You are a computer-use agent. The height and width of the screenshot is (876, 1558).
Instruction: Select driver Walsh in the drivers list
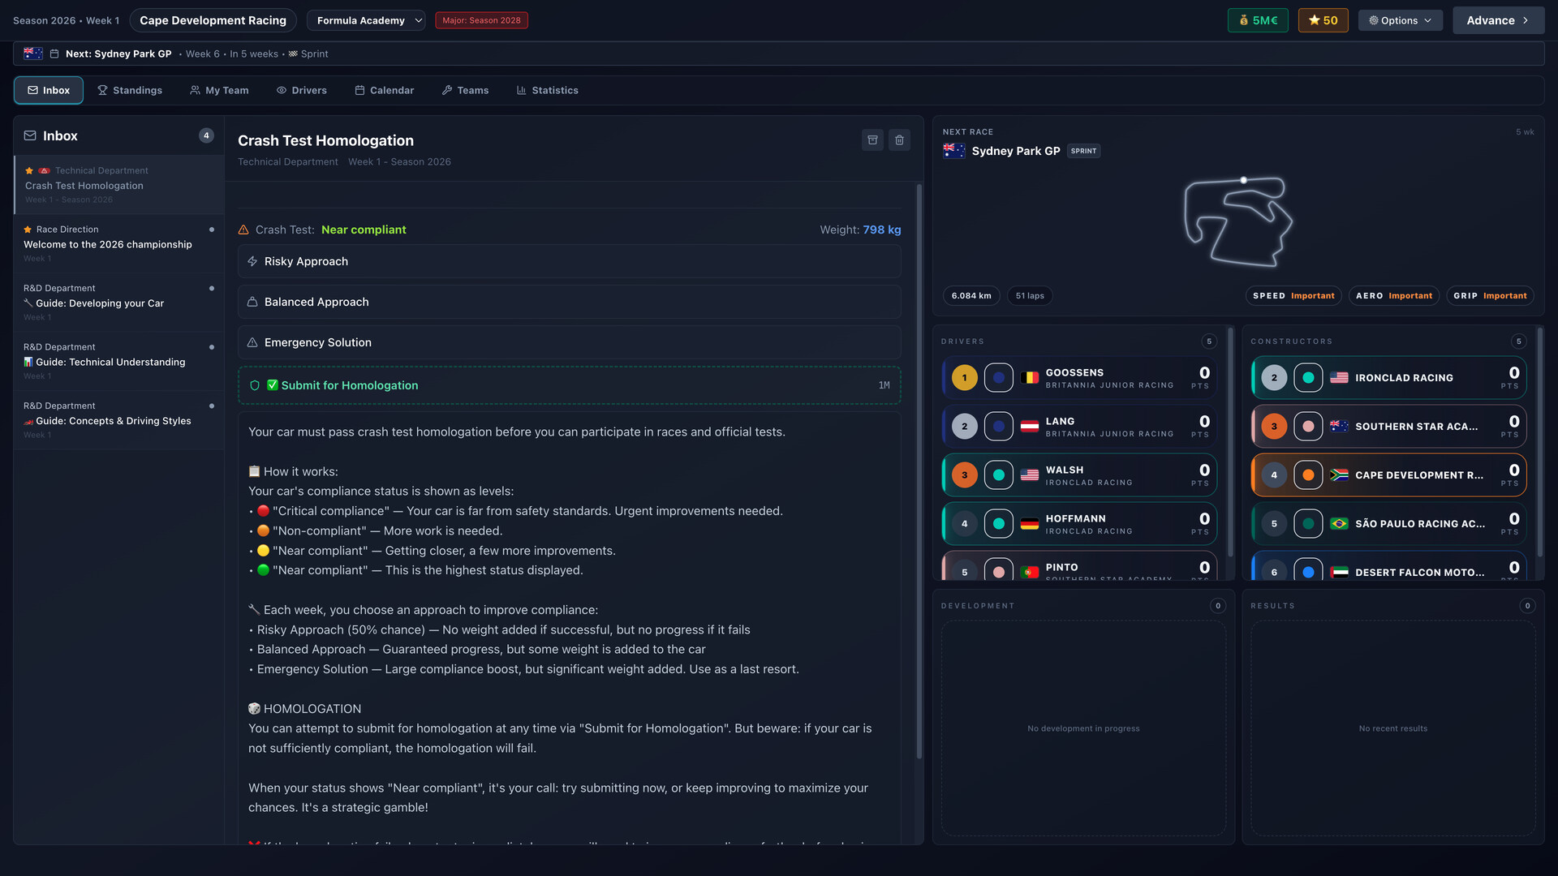[x=1079, y=474]
